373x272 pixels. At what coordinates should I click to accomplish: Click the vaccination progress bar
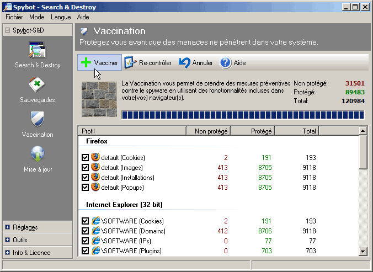(x=242, y=115)
